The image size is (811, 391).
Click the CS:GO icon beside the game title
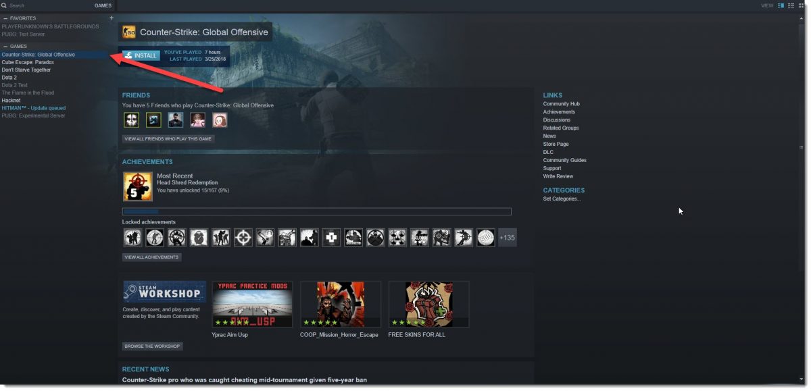[x=128, y=31]
